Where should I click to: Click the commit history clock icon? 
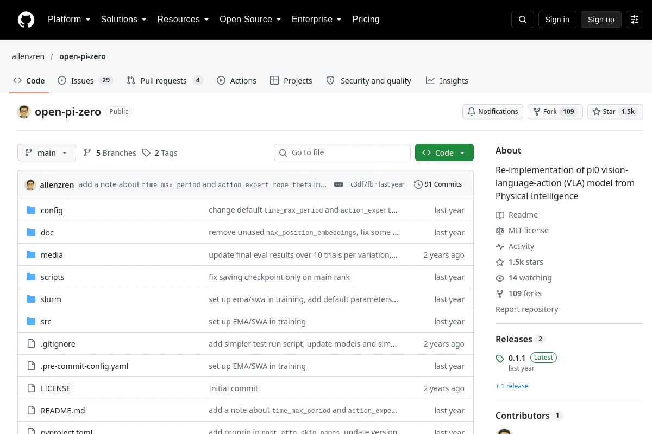point(418,184)
